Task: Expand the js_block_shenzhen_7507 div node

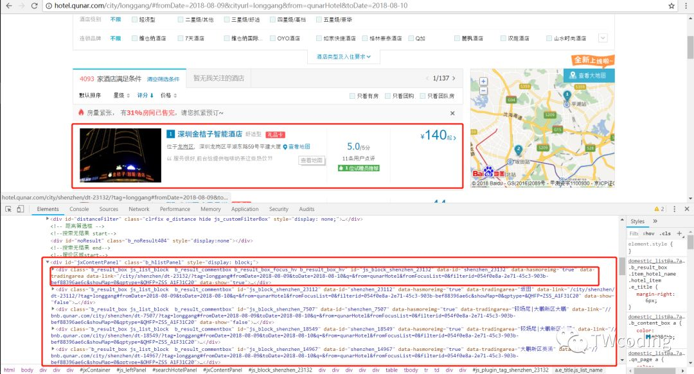Action: [x=53, y=309]
